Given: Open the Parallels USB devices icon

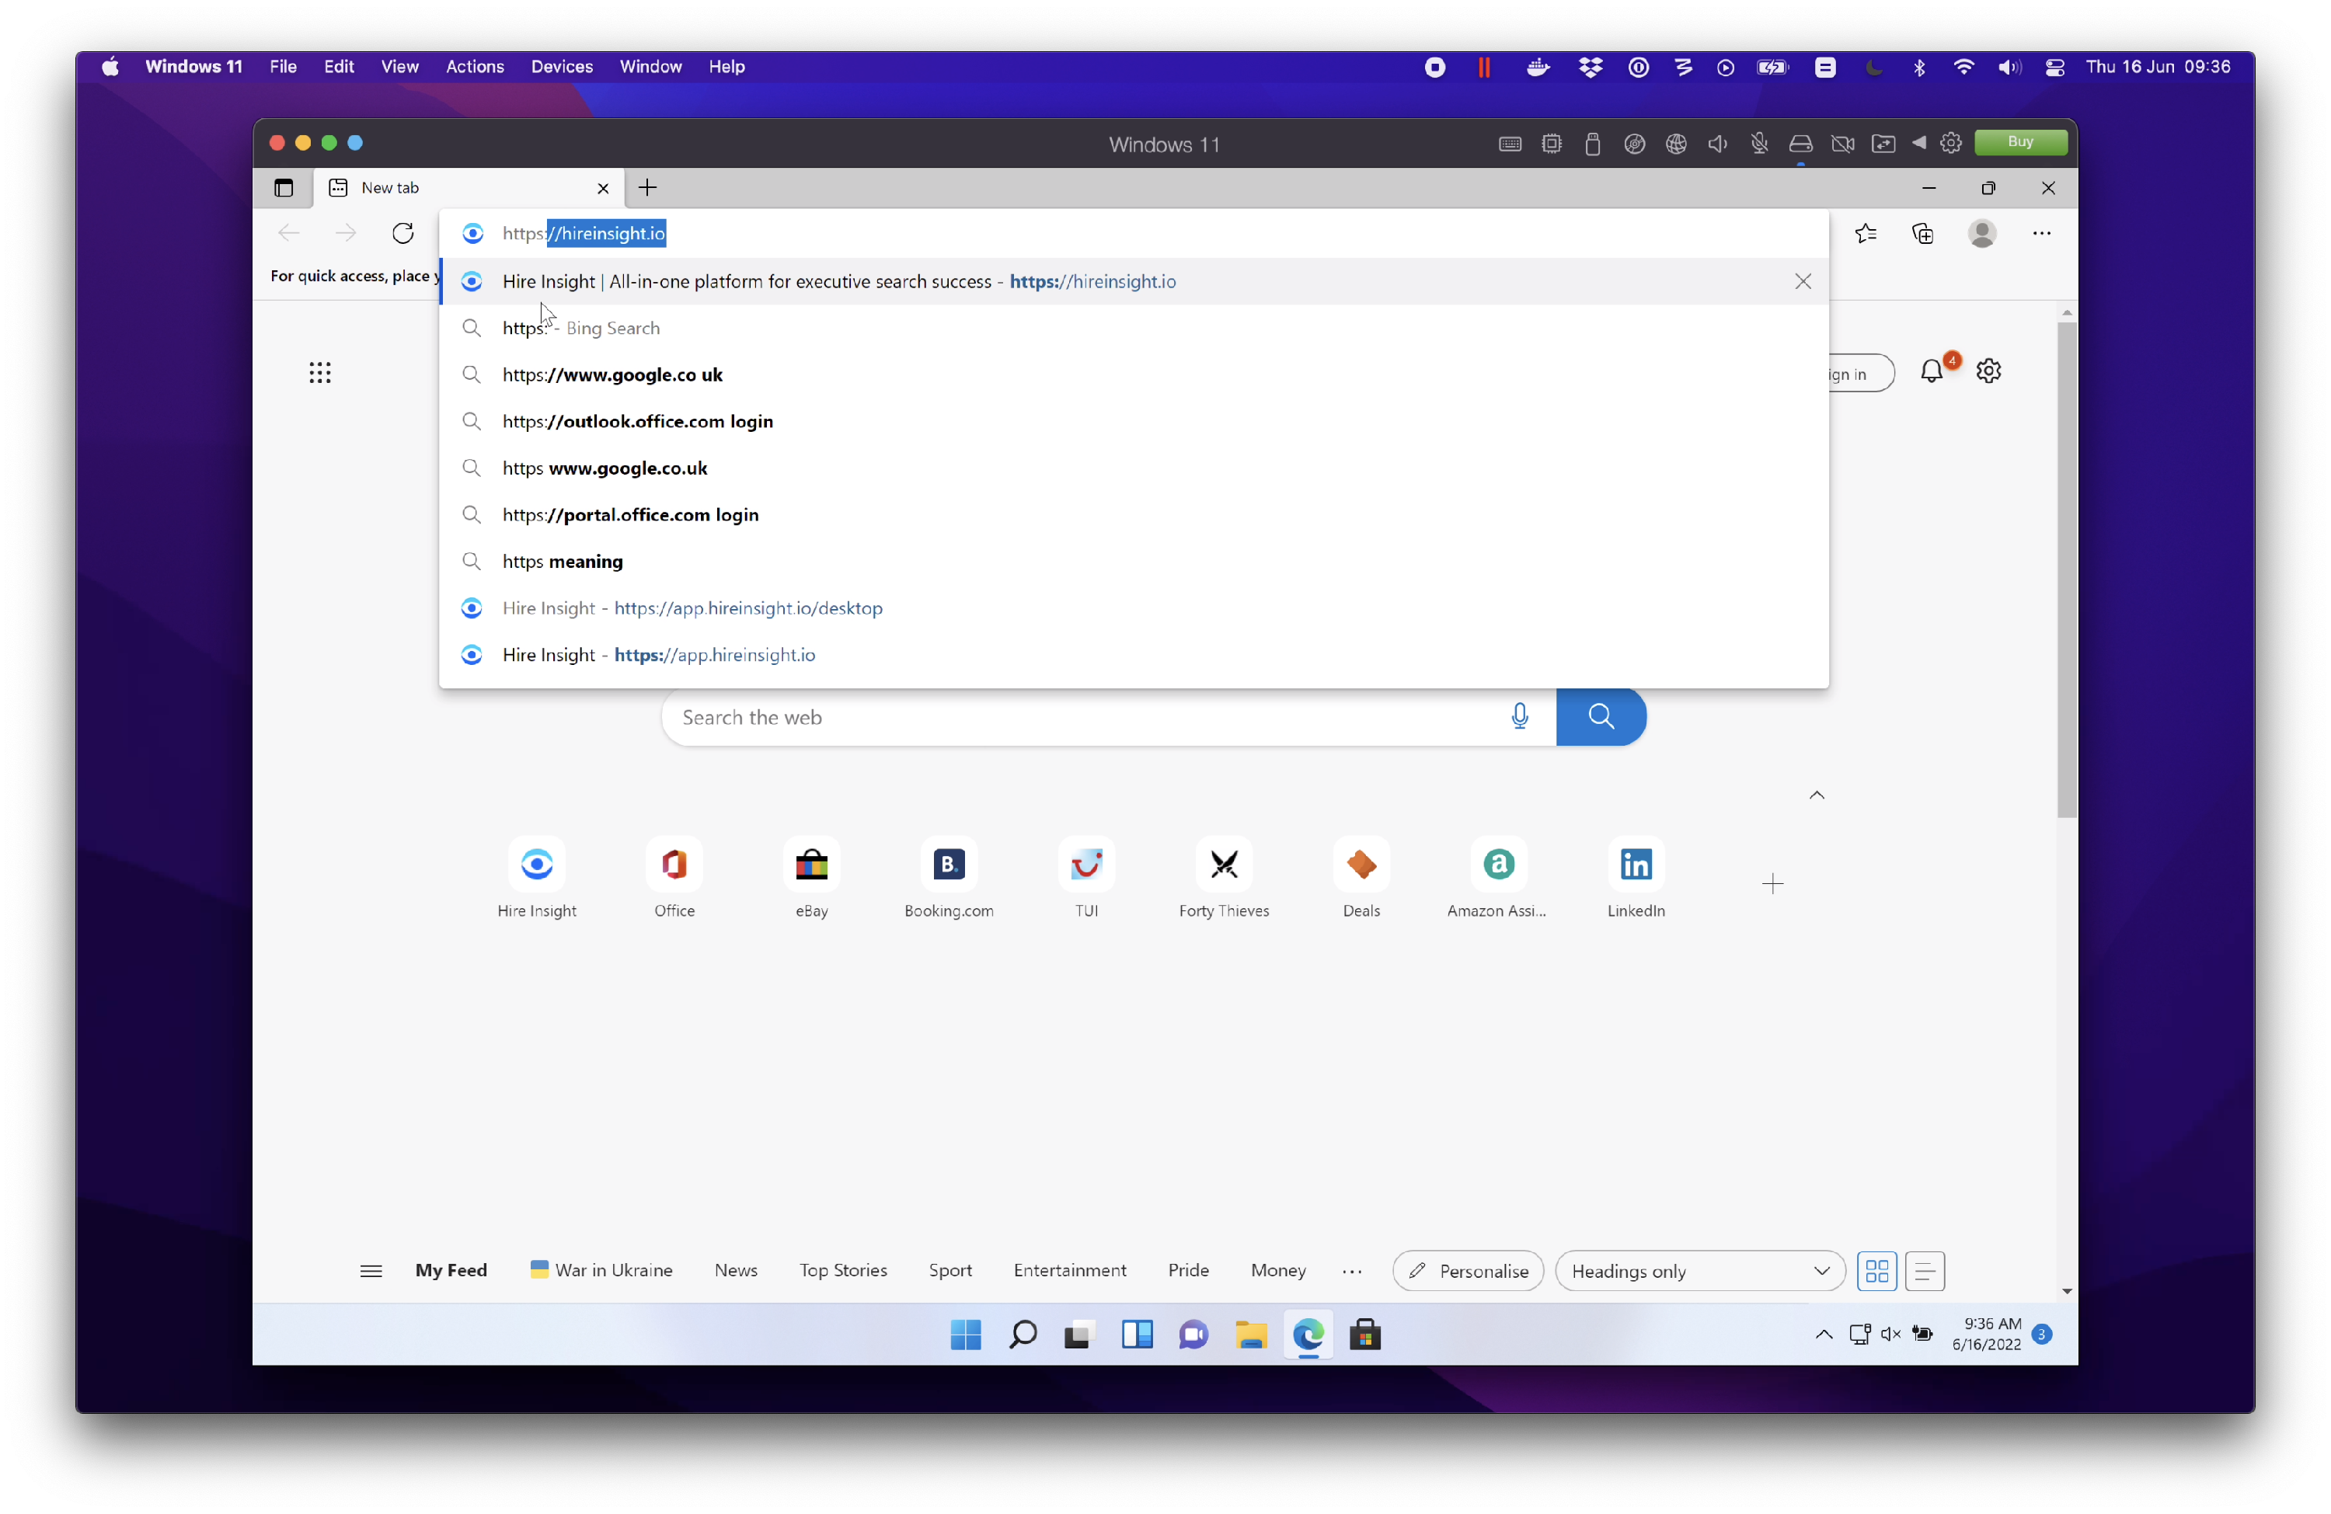Looking at the screenshot, I should (x=1593, y=143).
